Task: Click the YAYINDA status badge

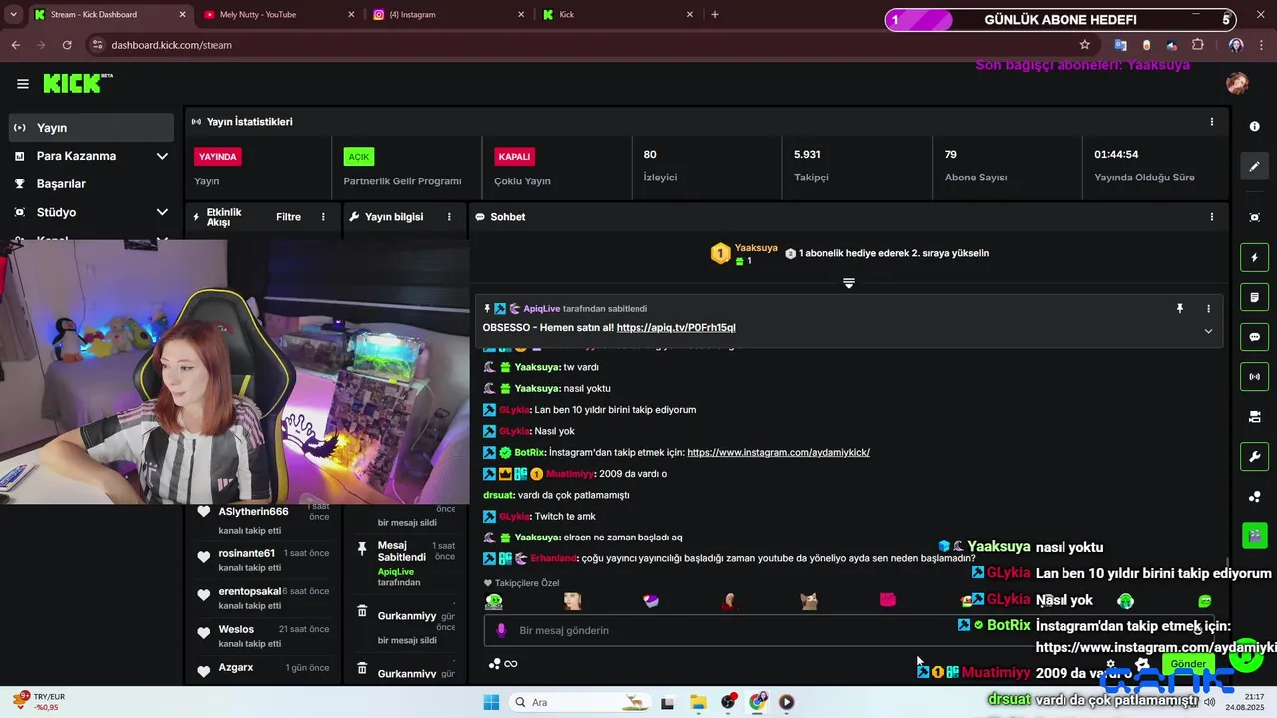Action: coord(217,157)
